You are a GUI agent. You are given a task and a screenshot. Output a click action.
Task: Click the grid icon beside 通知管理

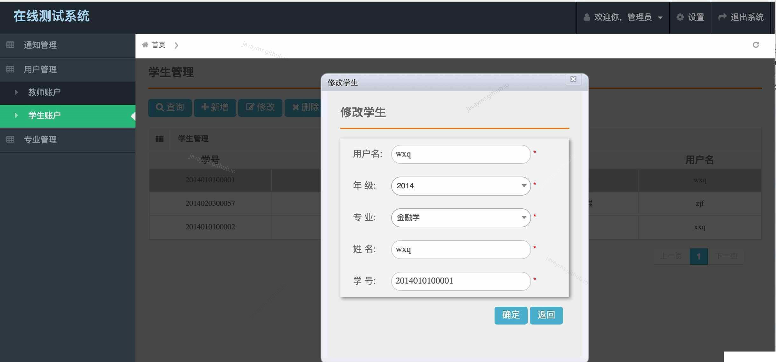[x=10, y=45]
